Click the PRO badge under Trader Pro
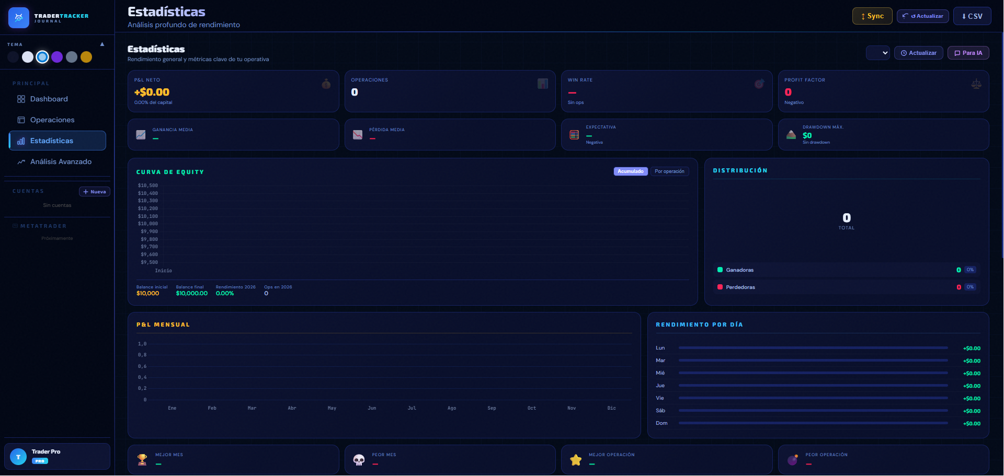This screenshot has width=1004, height=476. [40, 461]
